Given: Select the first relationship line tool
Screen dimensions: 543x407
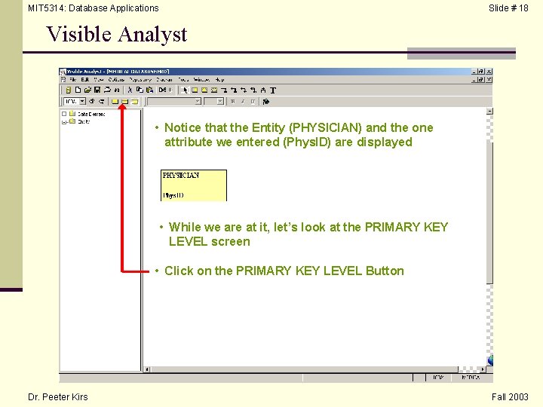Looking at the screenshot, I should tap(224, 90).
